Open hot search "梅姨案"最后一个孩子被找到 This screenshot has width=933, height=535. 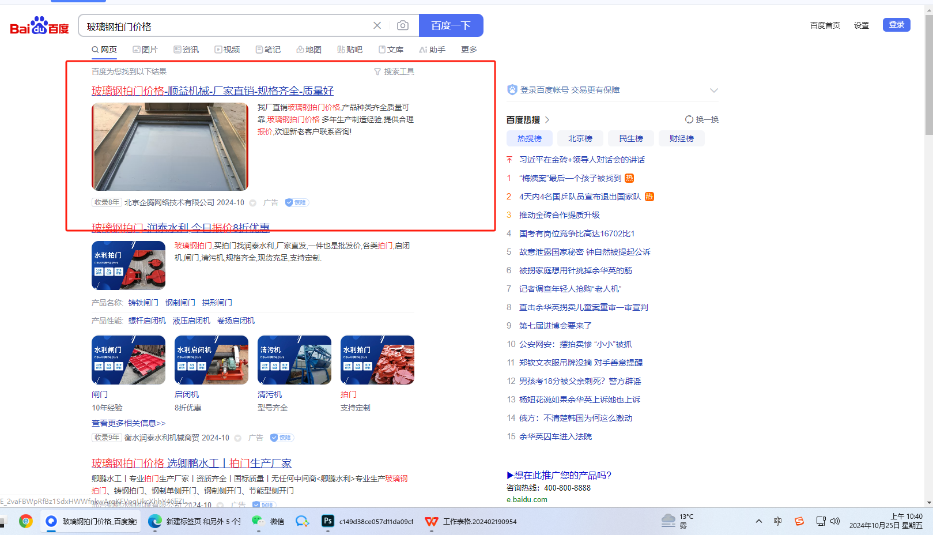click(571, 178)
